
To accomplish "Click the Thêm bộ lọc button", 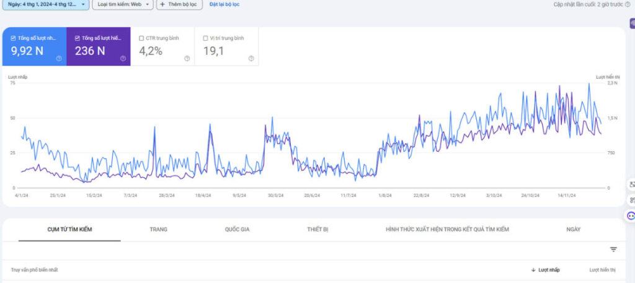I will coord(179,4).
